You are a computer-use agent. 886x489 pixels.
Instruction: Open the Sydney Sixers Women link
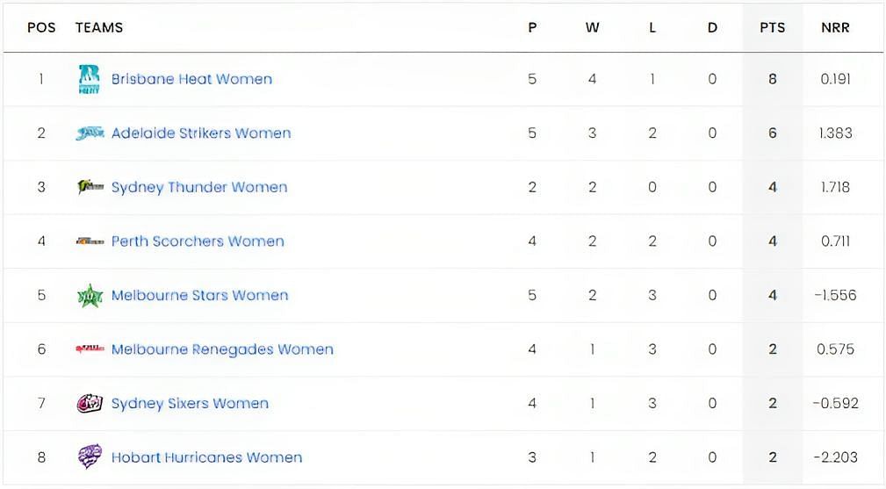[190, 404]
